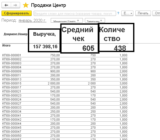Screen dimensions: 160x140
Task: Click the Итого row label
Action: pyautogui.click(x=6, y=45)
